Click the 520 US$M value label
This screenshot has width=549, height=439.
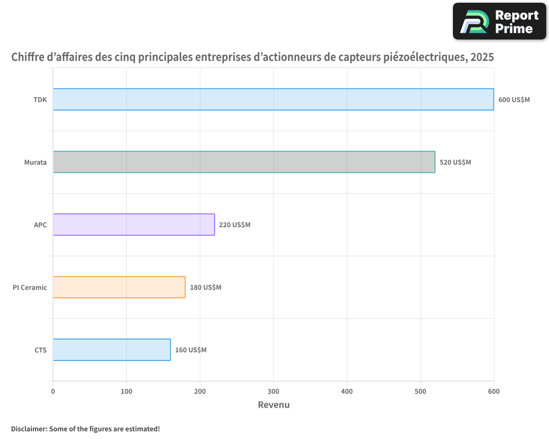tap(455, 162)
